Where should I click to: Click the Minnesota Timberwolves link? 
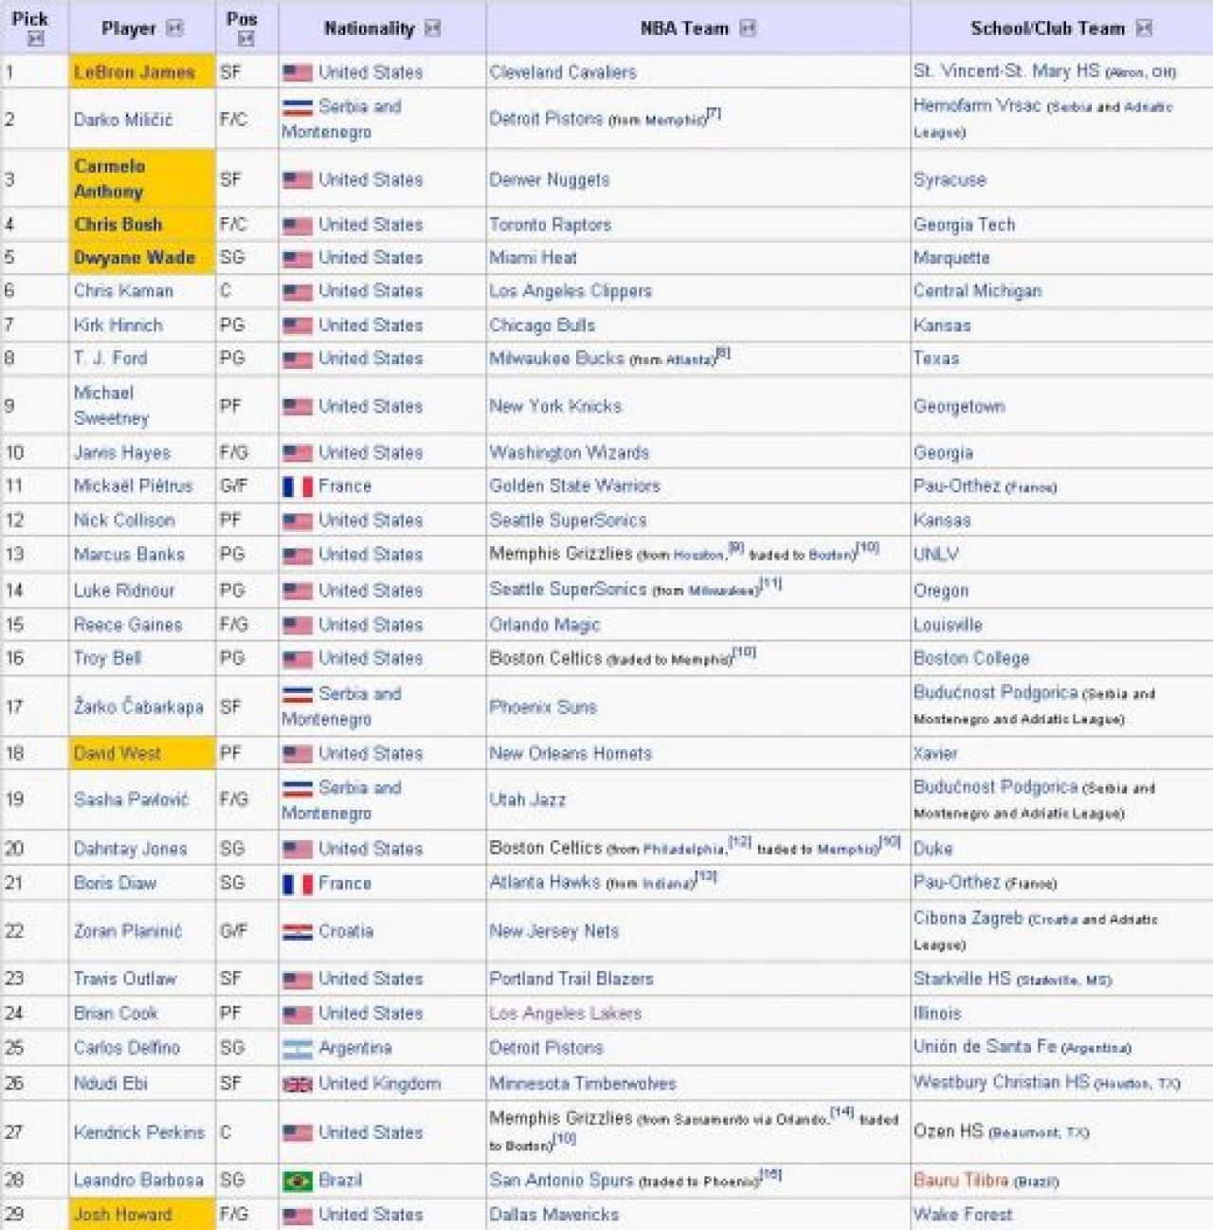point(583,1084)
